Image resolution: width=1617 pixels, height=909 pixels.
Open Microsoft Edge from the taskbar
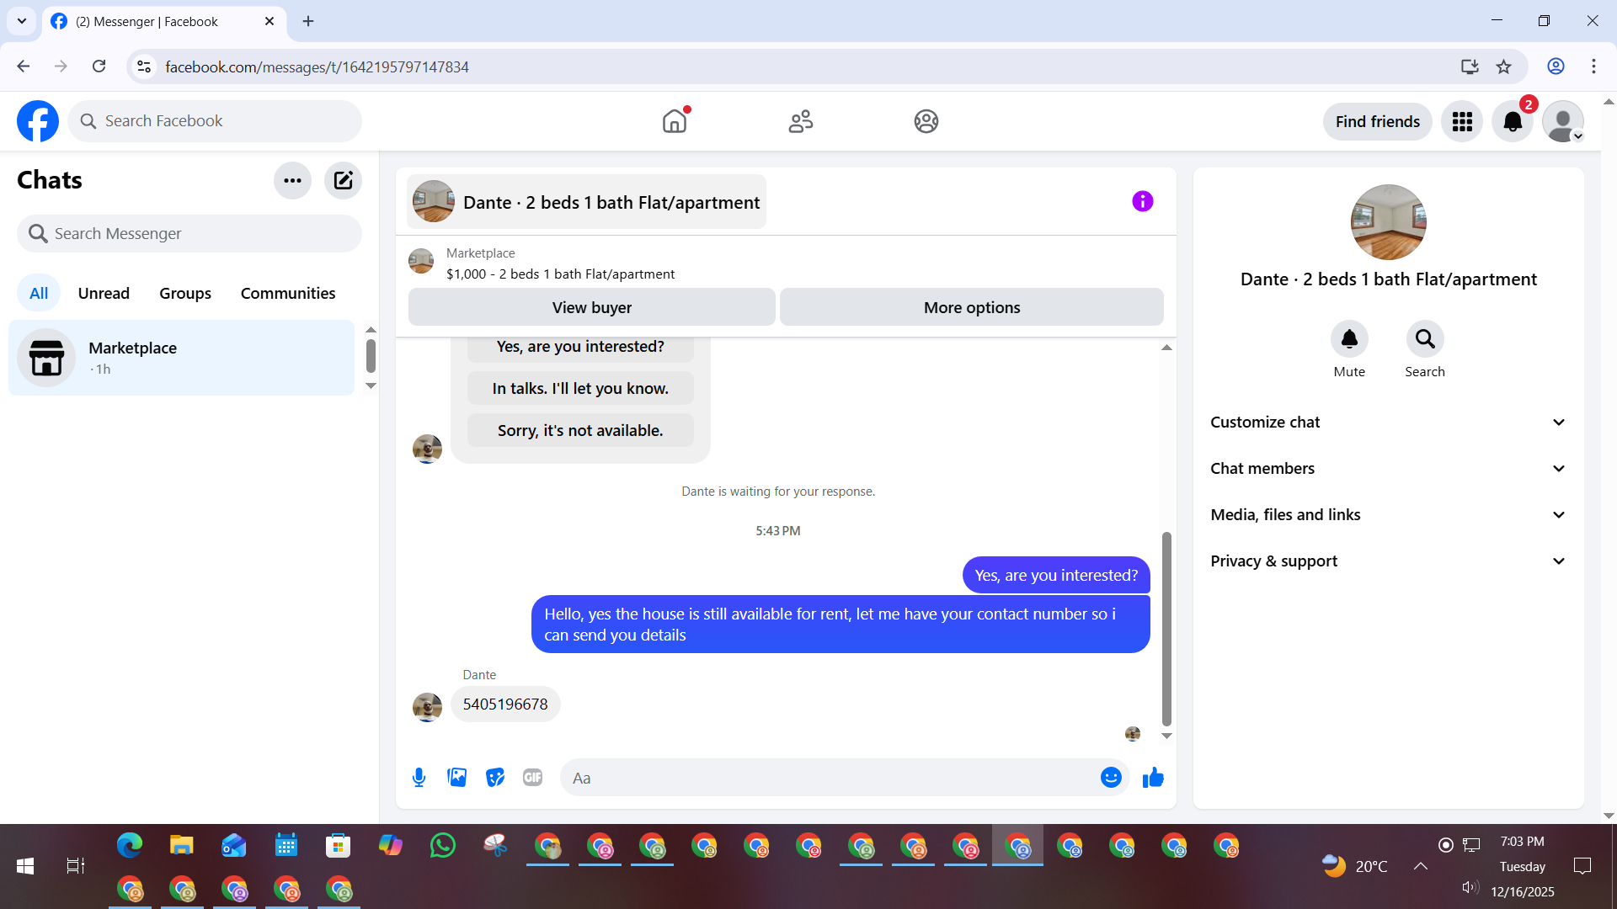130,845
